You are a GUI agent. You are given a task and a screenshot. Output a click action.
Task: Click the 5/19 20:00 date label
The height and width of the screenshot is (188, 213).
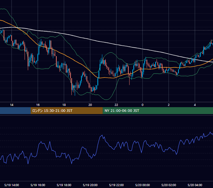point(90,185)
